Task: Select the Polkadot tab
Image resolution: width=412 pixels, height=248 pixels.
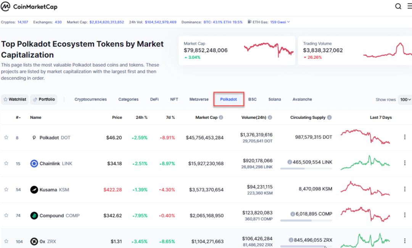Action: click(x=229, y=99)
